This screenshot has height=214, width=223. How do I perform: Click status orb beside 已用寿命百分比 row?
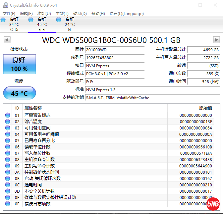8,140
